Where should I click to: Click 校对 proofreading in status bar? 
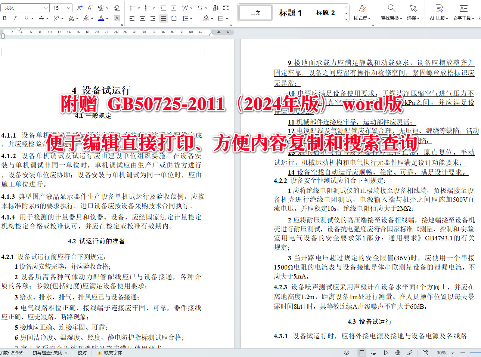click(82, 353)
